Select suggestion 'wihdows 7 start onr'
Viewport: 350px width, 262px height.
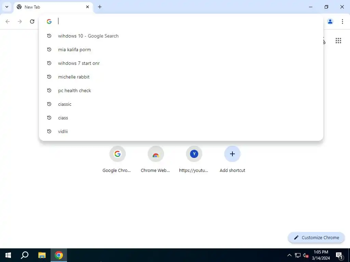pyautogui.click(x=181, y=63)
